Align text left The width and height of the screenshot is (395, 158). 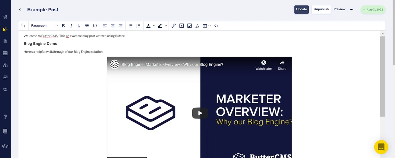(x=105, y=26)
